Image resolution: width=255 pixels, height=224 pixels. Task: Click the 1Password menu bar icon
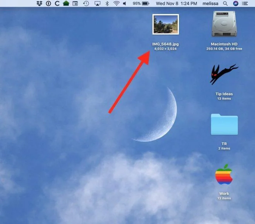click(x=48, y=3)
